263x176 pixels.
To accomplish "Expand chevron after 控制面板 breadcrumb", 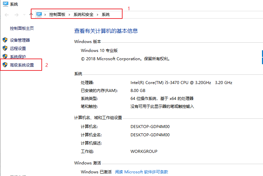I will [69, 15].
